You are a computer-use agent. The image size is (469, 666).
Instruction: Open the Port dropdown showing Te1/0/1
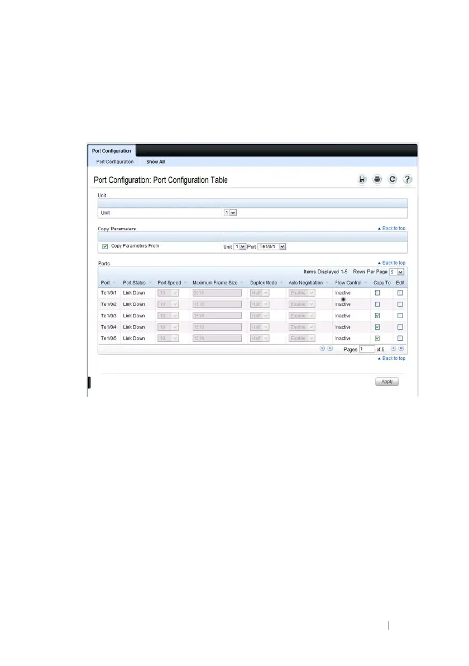(x=272, y=246)
